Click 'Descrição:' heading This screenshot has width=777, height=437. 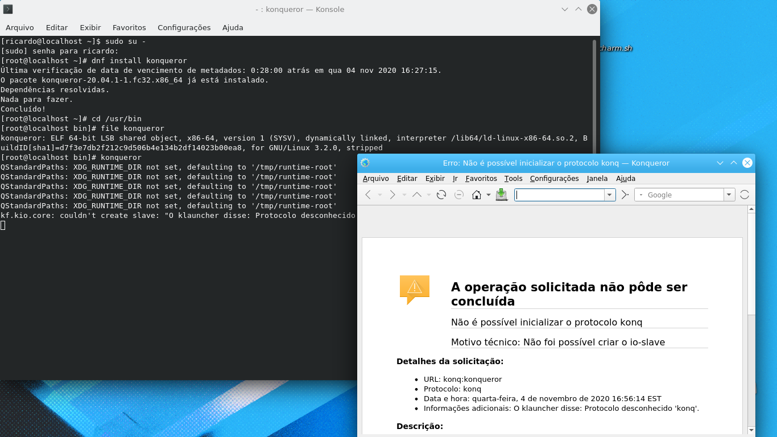[420, 426]
